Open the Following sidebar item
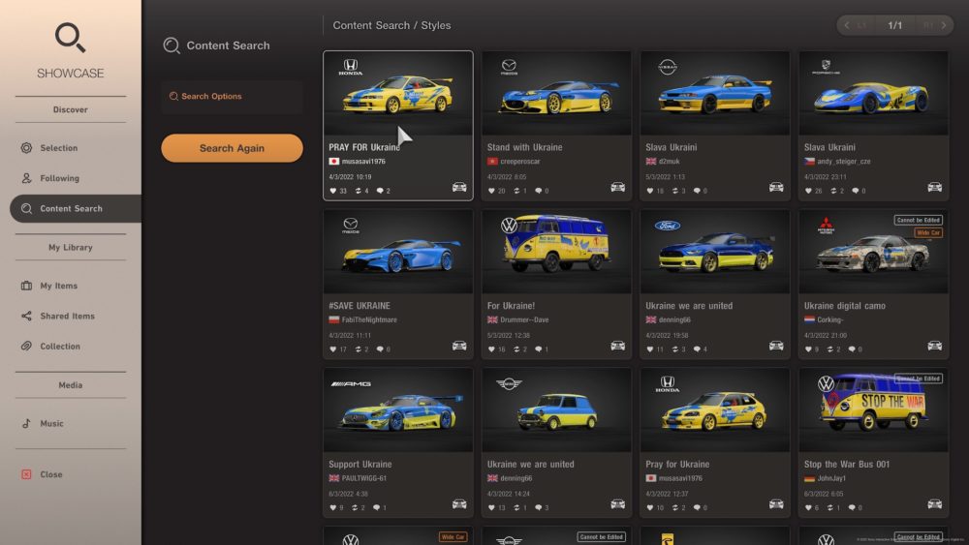The height and width of the screenshot is (545, 969). pos(59,178)
